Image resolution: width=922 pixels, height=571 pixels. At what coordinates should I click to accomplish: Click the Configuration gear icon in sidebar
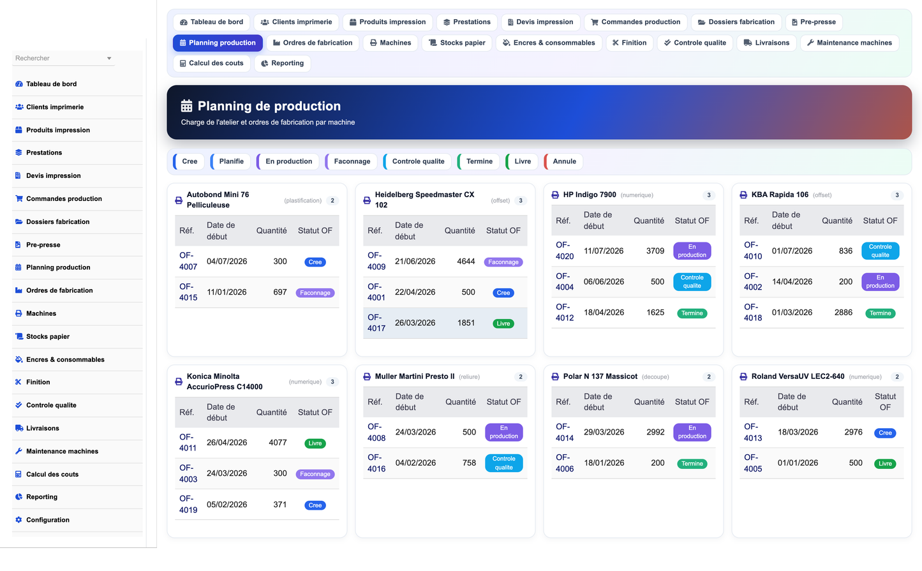click(19, 520)
